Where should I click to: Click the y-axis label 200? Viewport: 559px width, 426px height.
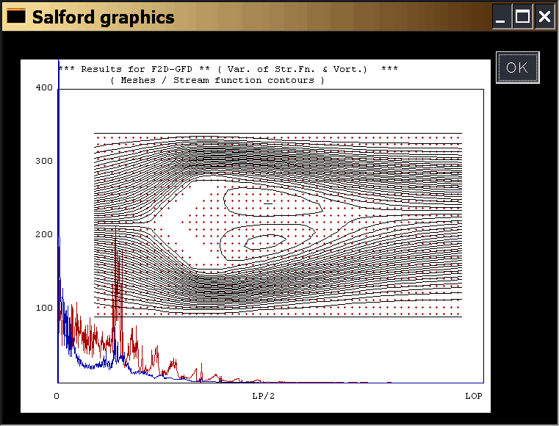click(44, 234)
